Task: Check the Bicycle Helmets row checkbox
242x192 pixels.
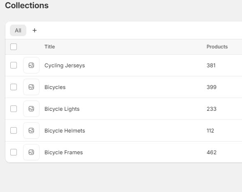Action: click(14, 130)
